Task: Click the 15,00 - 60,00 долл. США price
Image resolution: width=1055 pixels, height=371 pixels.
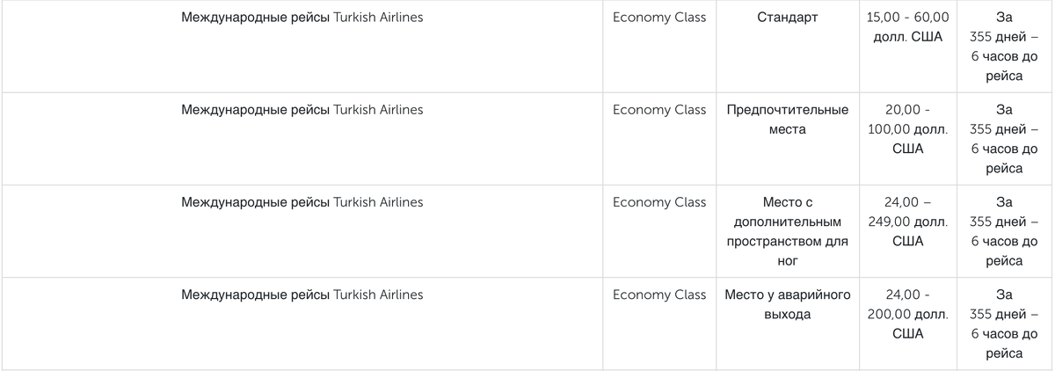Action: (x=908, y=27)
